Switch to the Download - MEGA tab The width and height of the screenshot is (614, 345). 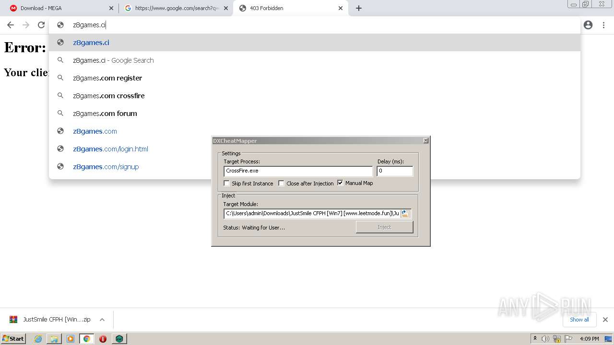61,8
